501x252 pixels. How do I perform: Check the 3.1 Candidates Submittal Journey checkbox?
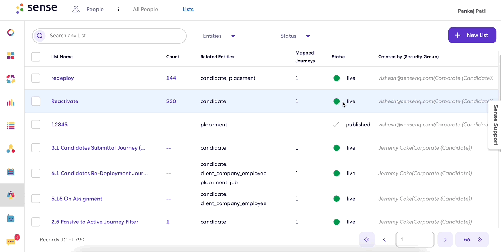tap(36, 148)
